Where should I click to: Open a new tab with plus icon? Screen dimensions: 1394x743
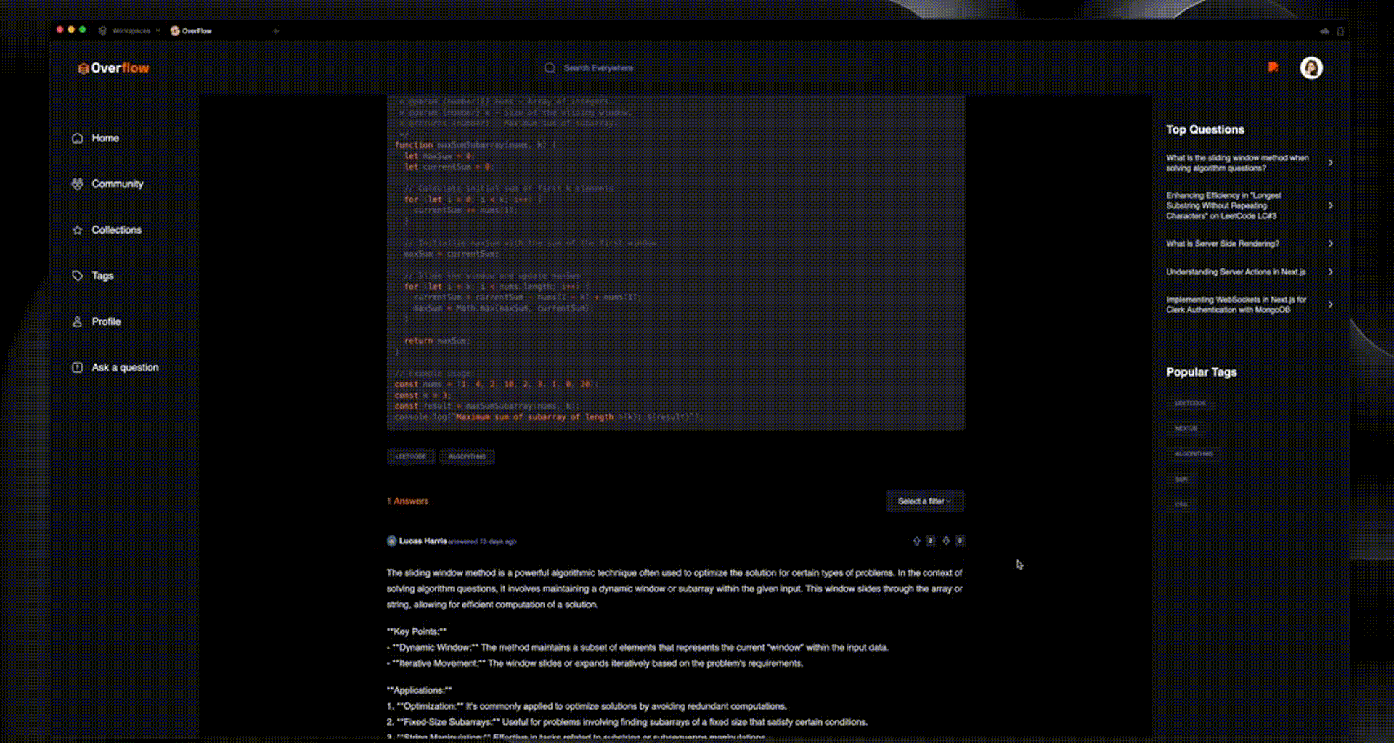click(276, 30)
